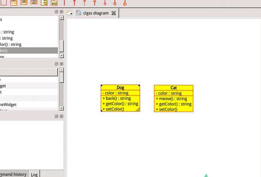Select the Dog class title
Viewport: 261px width, 177px height.
(x=120, y=88)
